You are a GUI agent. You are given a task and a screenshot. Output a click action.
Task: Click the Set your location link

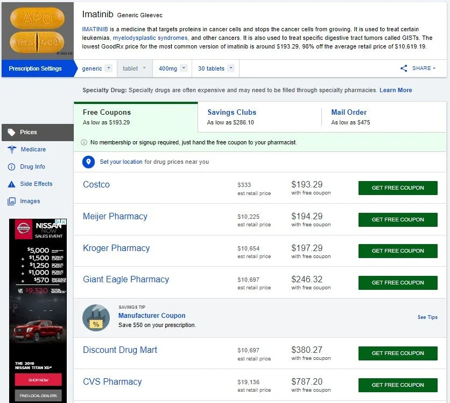pyautogui.click(x=121, y=162)
